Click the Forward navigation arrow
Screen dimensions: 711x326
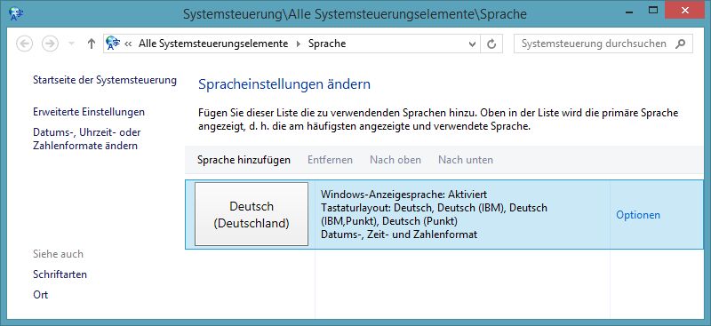tap(50, 44)
